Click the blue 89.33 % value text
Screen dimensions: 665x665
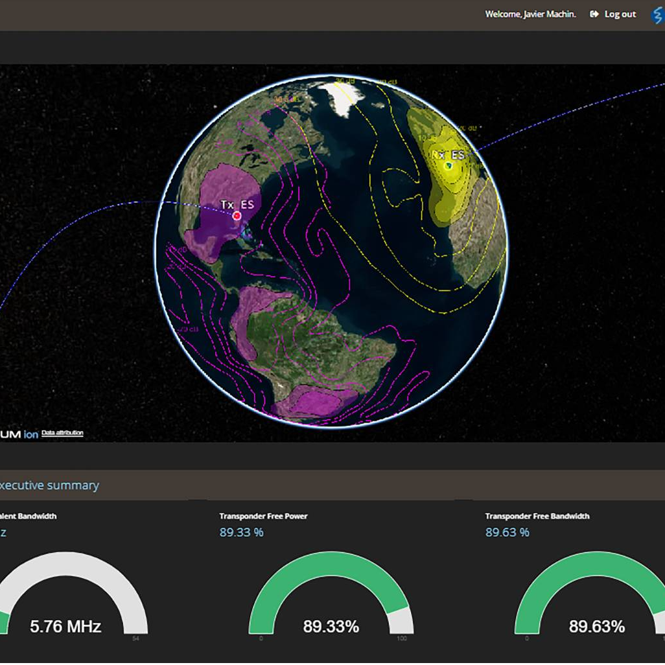[x=241, y=532]
